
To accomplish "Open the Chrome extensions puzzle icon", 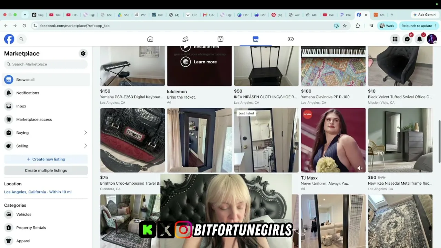I will coord(358,26).
